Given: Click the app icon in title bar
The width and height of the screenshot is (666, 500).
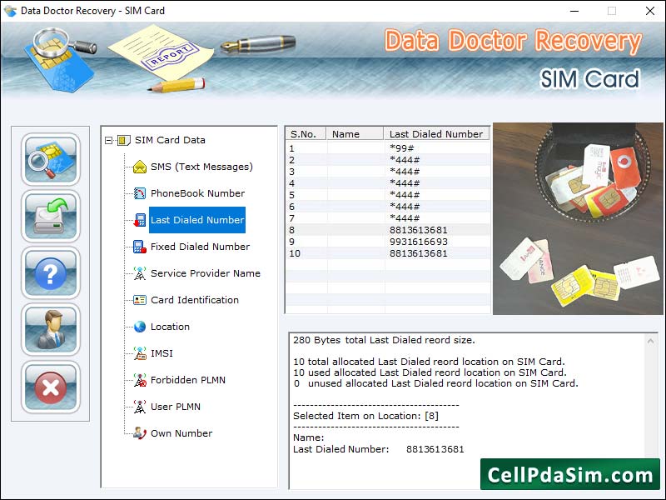Looking at the screenshot, I should 10,11.
